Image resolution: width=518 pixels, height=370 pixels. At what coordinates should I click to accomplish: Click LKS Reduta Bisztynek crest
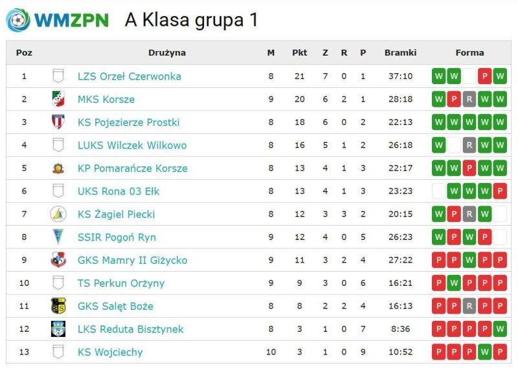(x=58, y=329)
